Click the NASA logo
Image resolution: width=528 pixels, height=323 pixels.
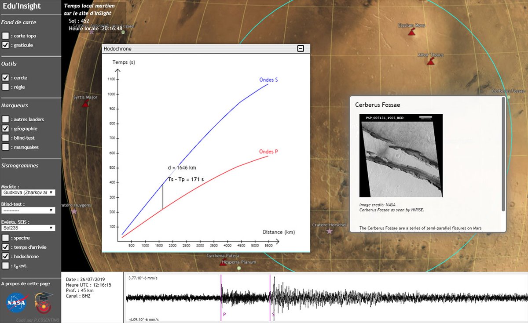17,303
